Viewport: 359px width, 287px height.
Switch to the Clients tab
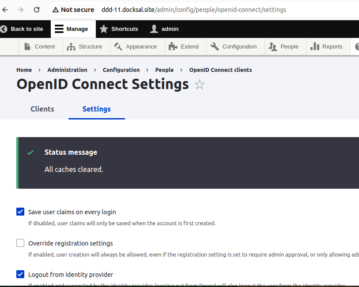coord(42,109)
